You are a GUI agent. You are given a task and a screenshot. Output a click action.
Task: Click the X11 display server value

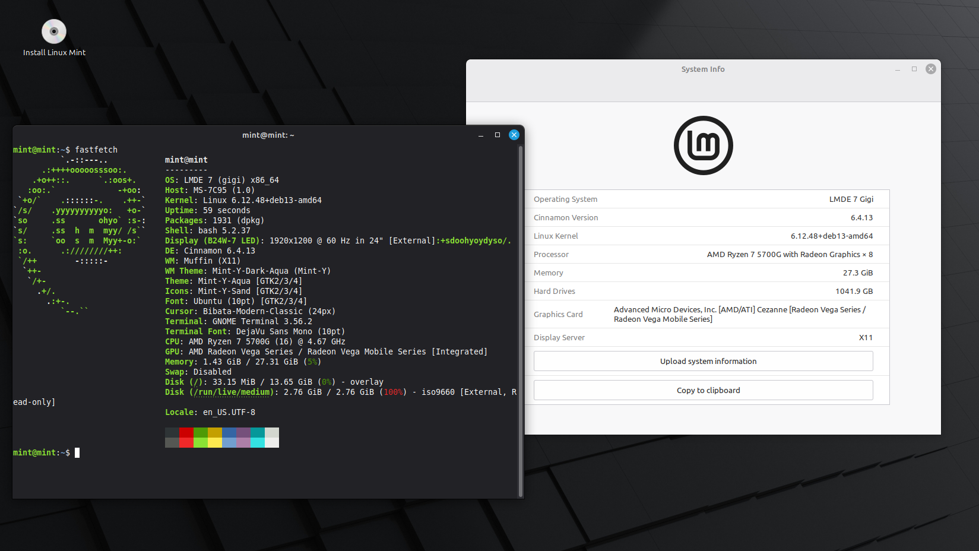(x=866, y=337)
